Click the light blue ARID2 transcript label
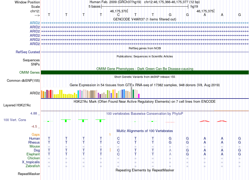Image resolution: width=249 pixels, height=180 pixels. click(x=35, y=23)
